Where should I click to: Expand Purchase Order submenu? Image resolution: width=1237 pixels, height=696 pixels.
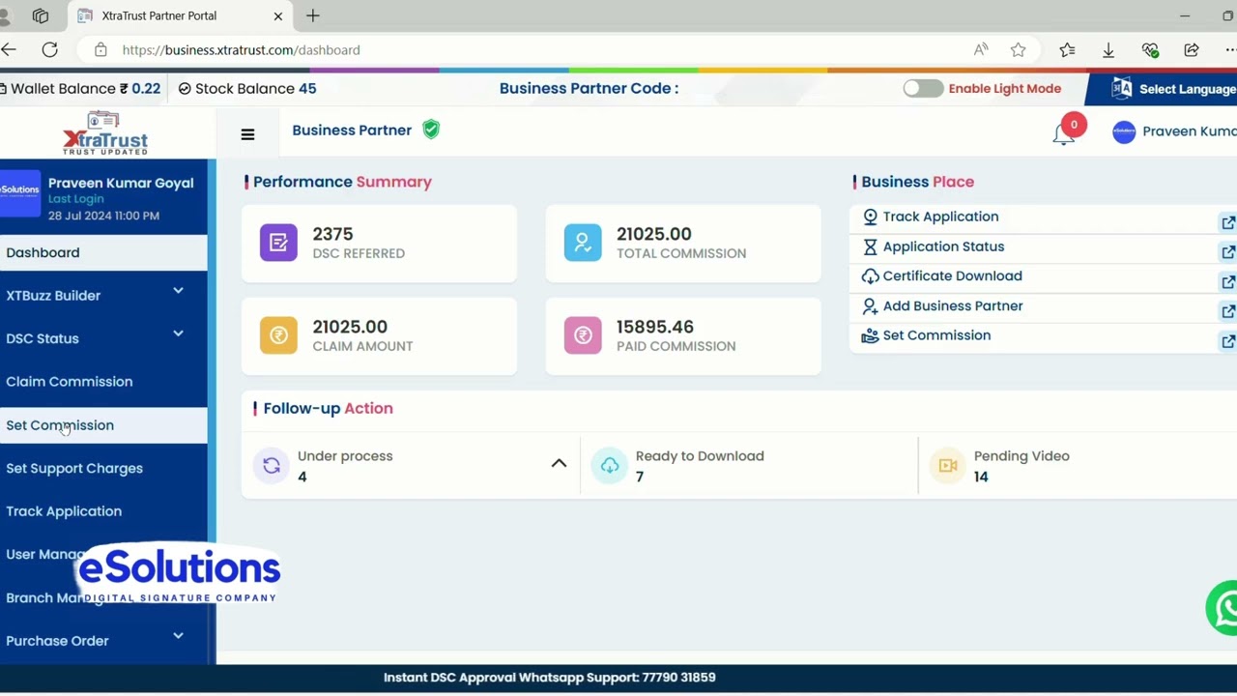178,635
